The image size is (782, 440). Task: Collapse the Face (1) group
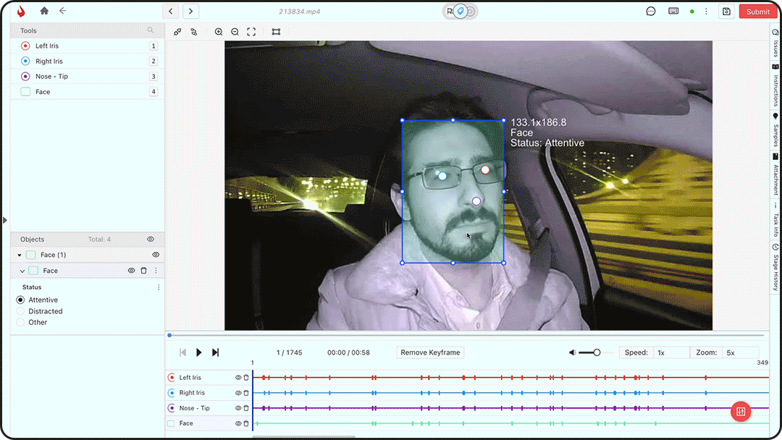click(20, 255)
